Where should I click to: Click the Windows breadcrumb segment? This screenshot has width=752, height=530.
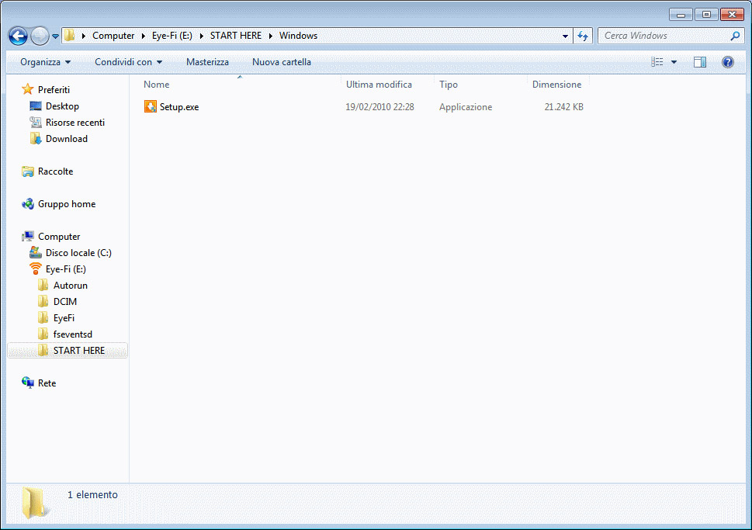pos(298,36)
